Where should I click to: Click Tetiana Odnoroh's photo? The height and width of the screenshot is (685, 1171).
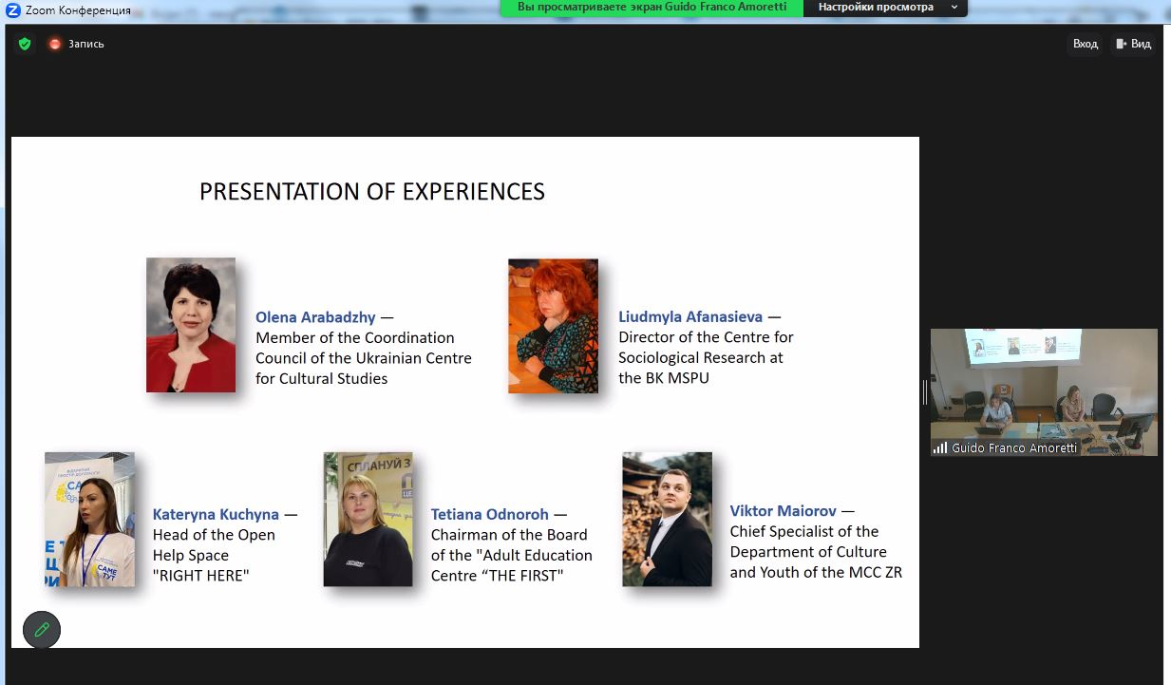(368, 519)
